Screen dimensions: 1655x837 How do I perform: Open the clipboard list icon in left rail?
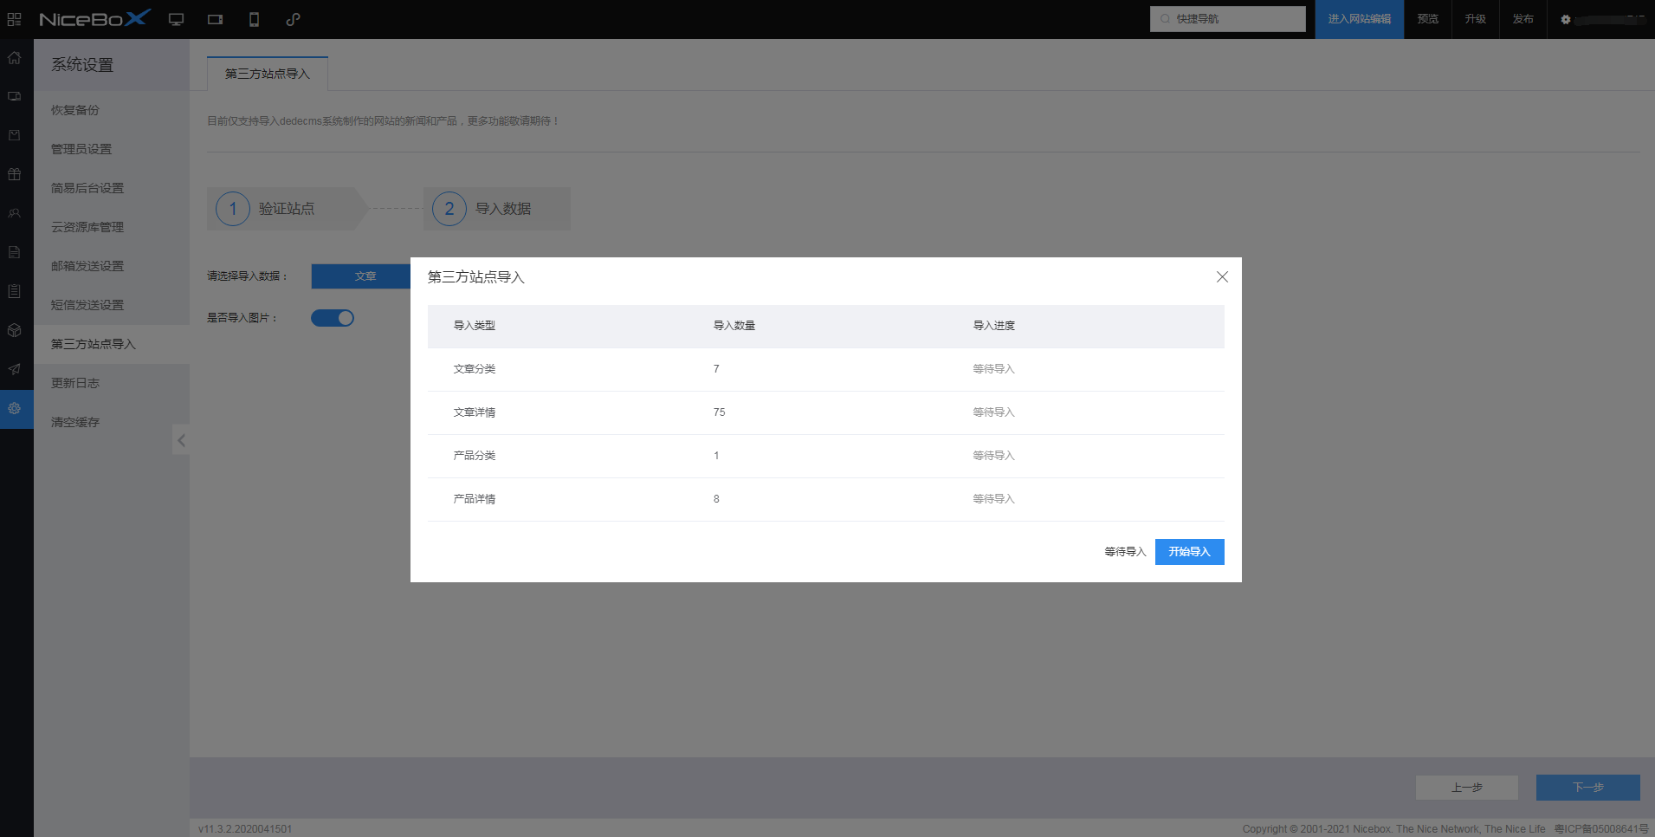click(x=15, y=291)
